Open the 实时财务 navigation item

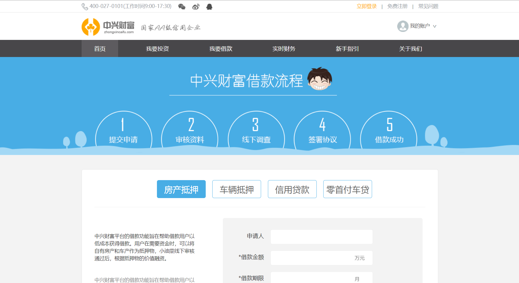click(284, 48)
